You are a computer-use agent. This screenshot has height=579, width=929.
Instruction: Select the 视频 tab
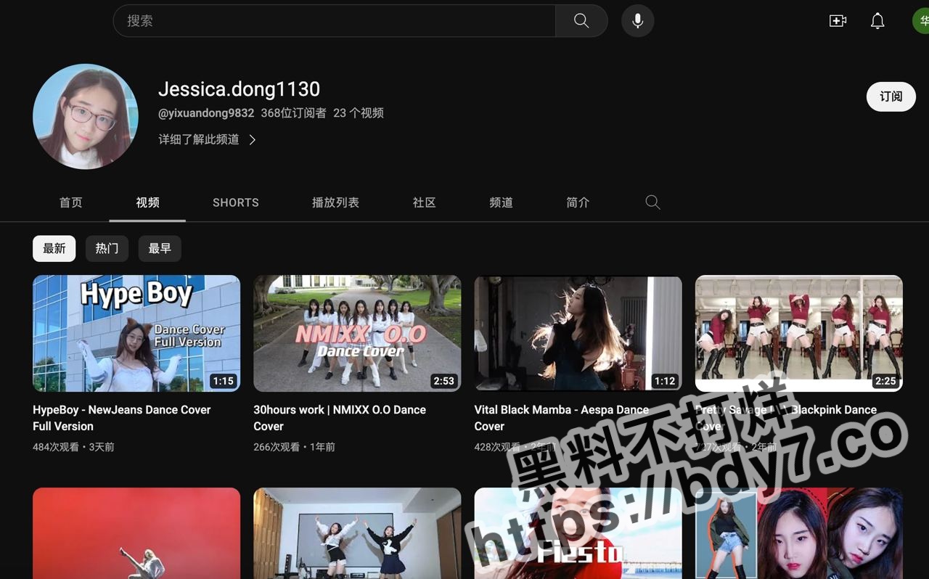point(147,202)
